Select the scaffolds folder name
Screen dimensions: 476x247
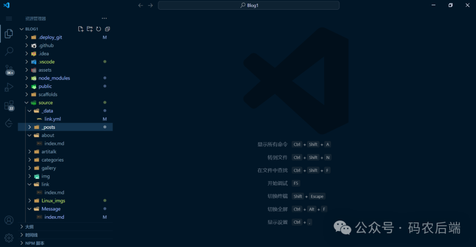click(x=48, y=94)
